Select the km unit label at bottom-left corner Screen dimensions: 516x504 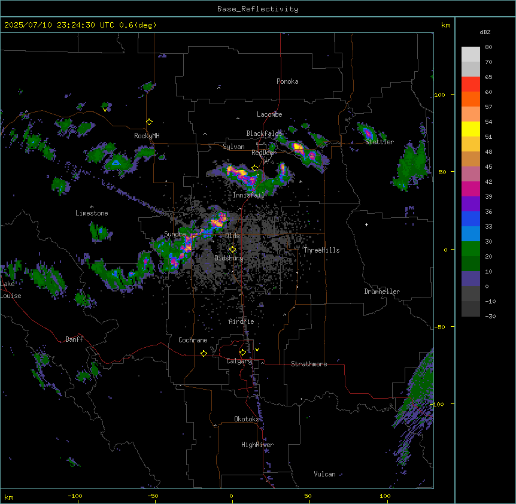(9, 497)
